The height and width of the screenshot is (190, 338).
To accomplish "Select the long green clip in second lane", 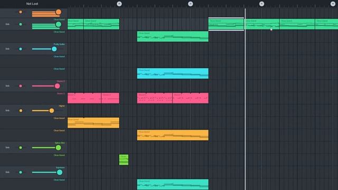I will pyautogui.click(x=173, y=36).
